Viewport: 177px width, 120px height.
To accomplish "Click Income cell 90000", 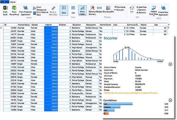I will 51,64.
